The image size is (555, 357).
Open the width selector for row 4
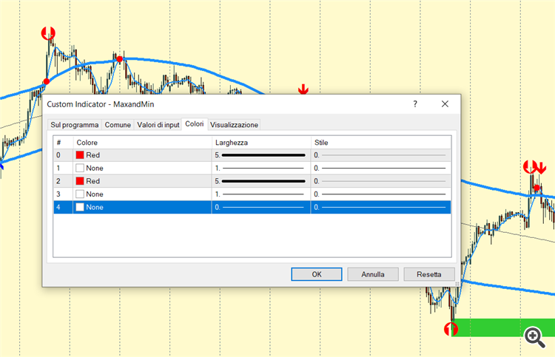(x=261, y=207)
